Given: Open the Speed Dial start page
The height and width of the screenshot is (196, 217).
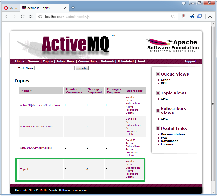Looking at the screenshot, I should click(x=31, y=17).
